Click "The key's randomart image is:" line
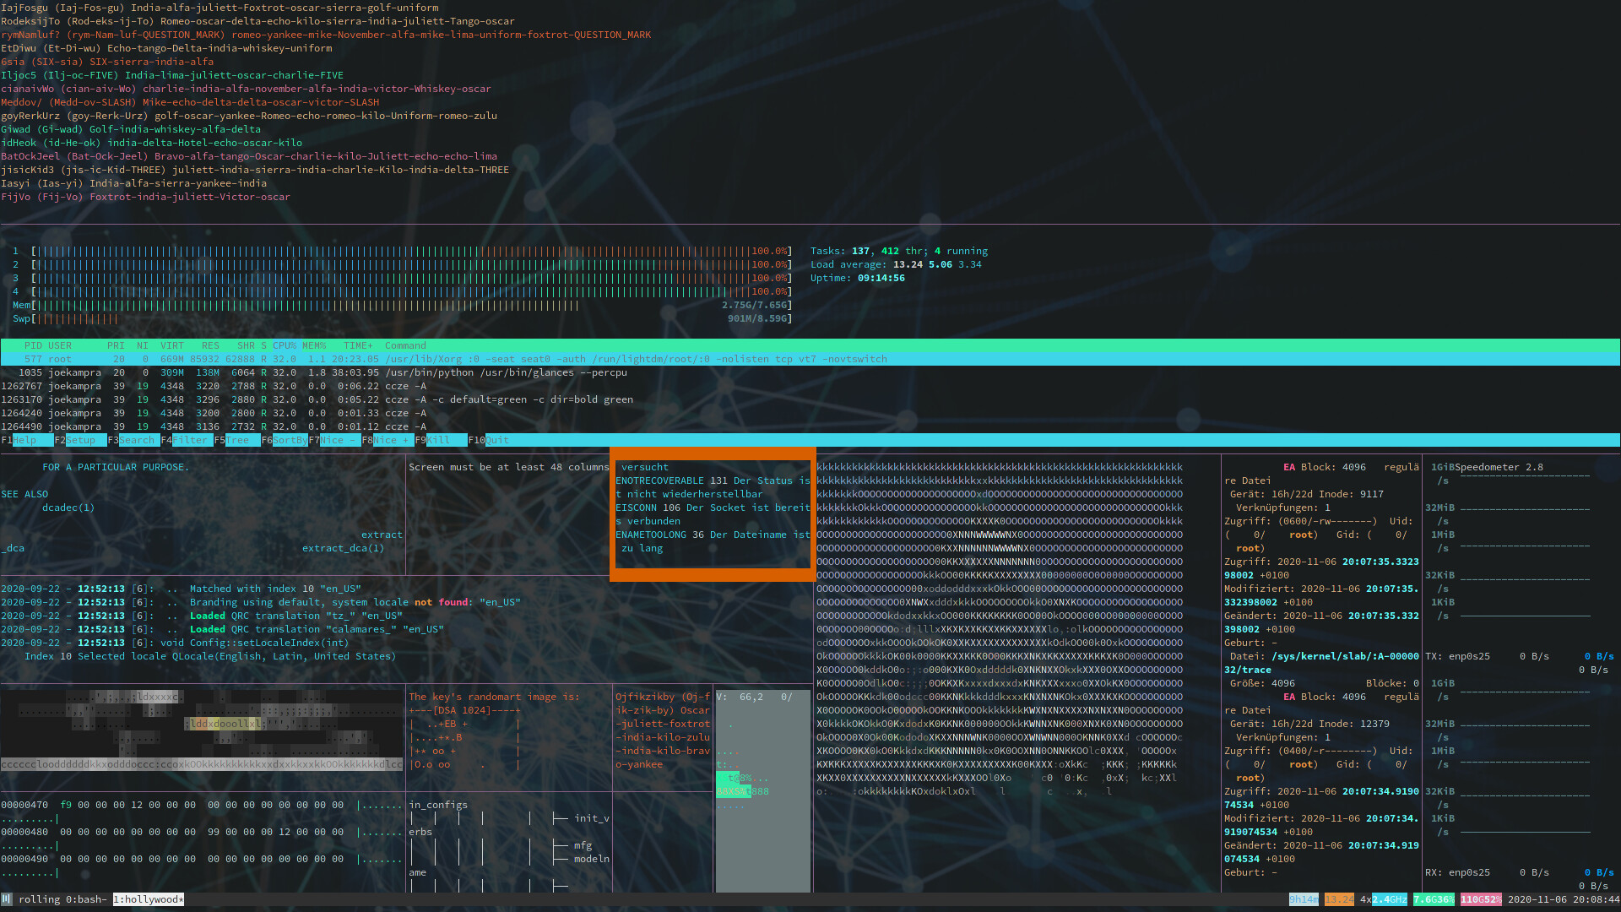 [494, 697]
